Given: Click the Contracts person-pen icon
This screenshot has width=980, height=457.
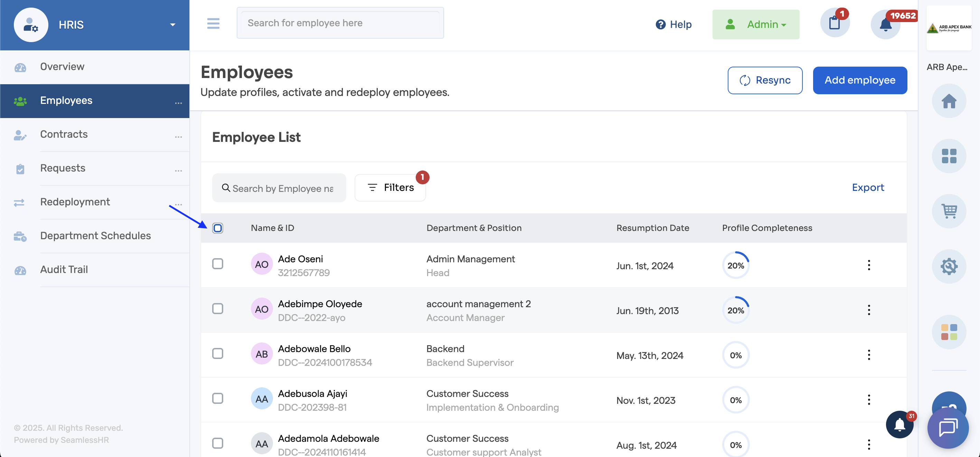Looking at the screenshot, I should [20, 135].
